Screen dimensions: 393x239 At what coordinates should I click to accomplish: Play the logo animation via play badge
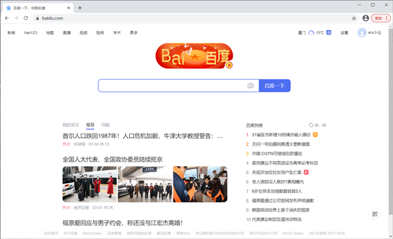click(229, 65)
